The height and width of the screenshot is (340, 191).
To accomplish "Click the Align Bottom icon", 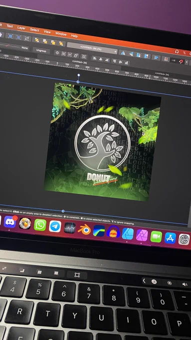I will point(127,62).
